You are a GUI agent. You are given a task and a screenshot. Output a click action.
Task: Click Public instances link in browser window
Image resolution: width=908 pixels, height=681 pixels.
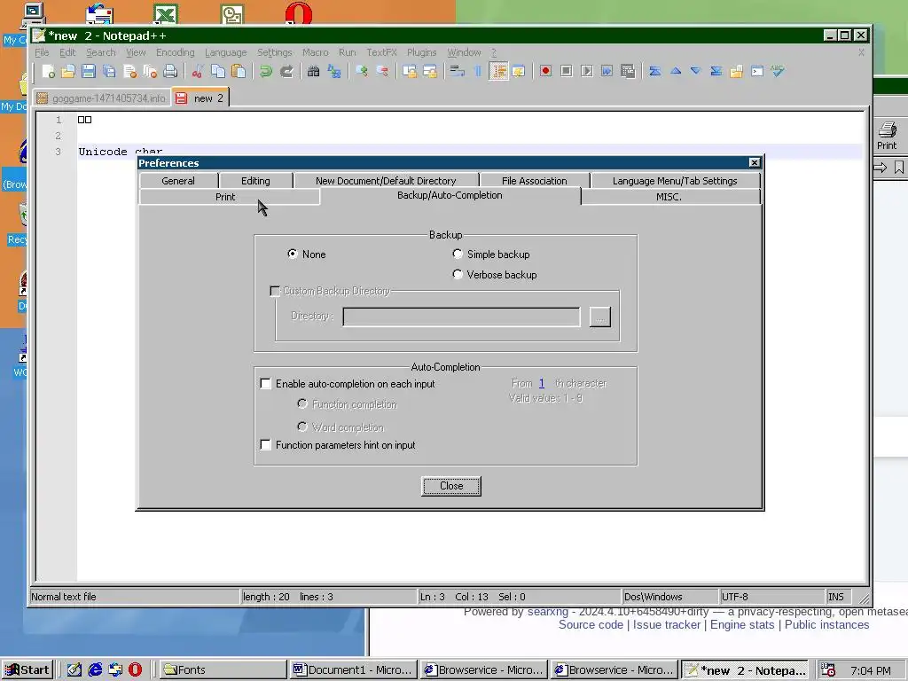point(827,625)
